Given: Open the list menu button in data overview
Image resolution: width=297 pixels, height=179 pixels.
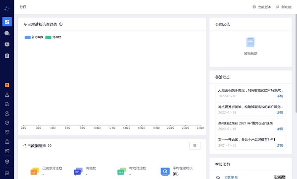Looking at the screenshot, I should coord(195,146).
